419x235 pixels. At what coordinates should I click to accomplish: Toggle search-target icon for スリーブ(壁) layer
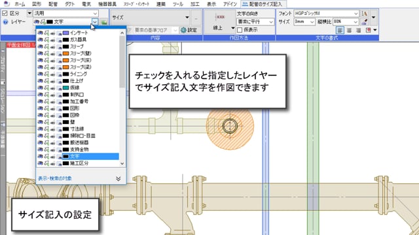pyautogui.click(x=46, y=54)
